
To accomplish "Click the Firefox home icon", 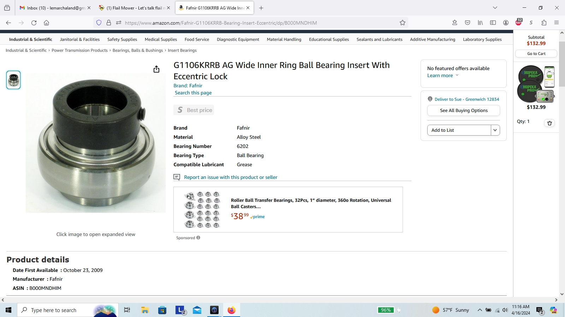I will pos(46,23).
